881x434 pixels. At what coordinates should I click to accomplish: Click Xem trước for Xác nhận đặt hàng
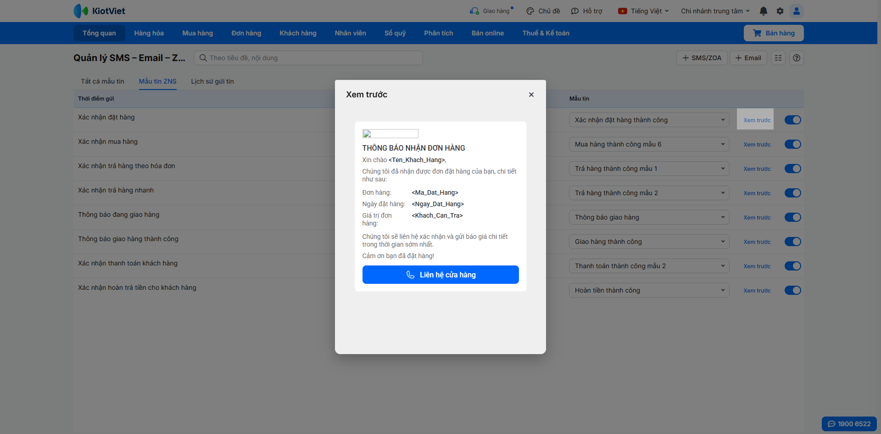pyautogui.click(x=757, y=120)
